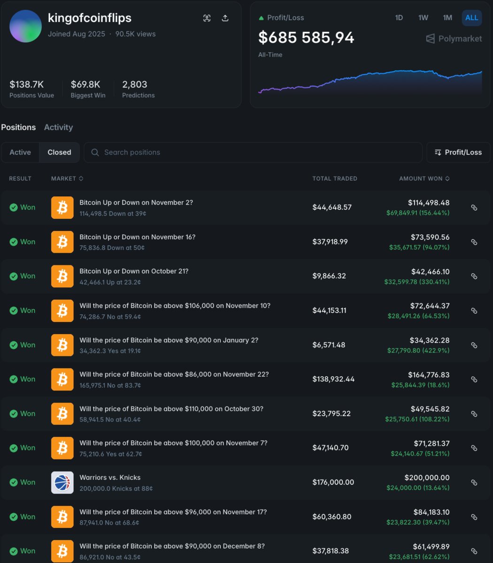
Task: Click the Search positions field
Action: pos(253,152)
